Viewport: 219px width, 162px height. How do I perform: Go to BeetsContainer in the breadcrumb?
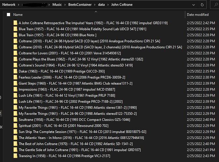pyautogui.click(x=80, y=5)
